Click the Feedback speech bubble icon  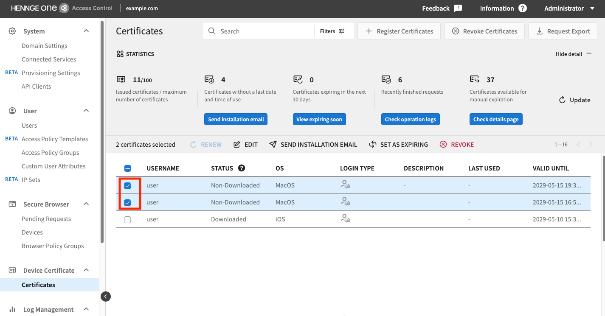458,8
